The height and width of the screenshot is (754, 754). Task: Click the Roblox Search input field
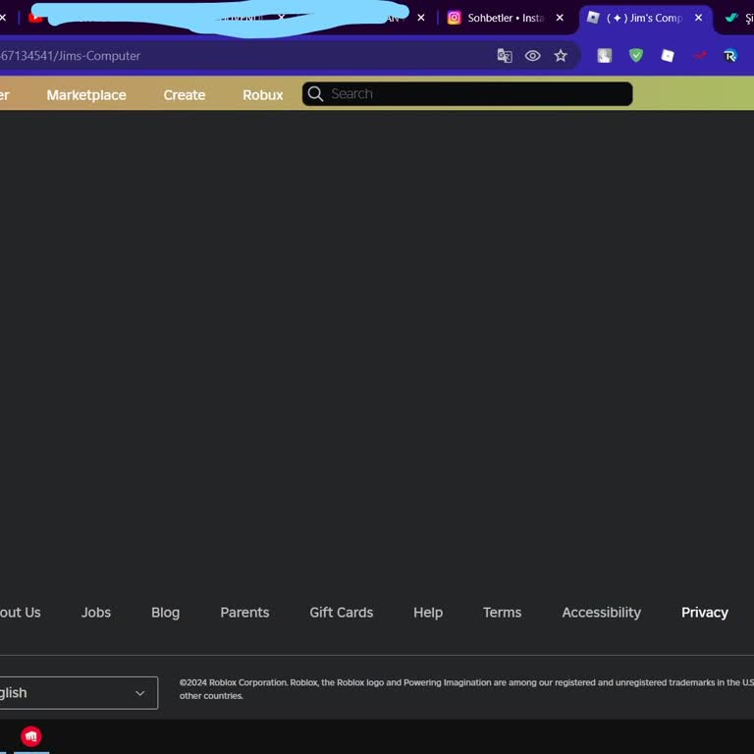(x=467, y=94)
